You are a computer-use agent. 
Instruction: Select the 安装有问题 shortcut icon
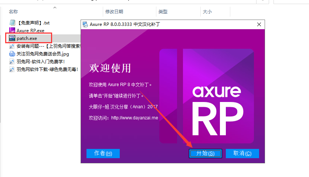pyautogui.click(x=12, y=46)
